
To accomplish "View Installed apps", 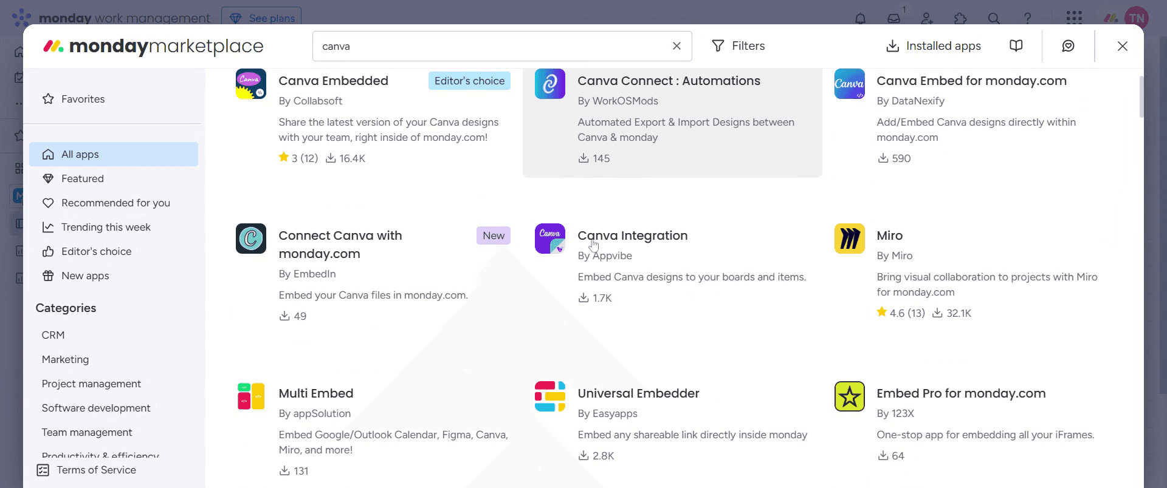I will pos(934,46).
